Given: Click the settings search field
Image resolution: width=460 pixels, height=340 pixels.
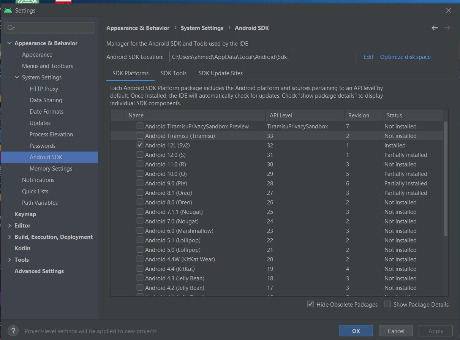Looking at the screenshot, I should [49, 28].
